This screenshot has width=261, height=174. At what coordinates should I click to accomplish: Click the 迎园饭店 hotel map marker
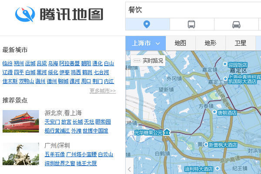click(x=225, y=64)
